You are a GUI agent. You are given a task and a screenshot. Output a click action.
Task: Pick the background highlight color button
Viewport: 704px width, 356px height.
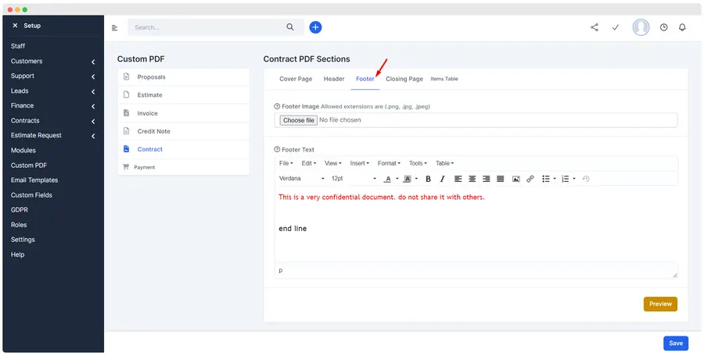(408, 179)
